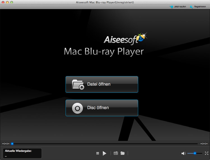This screenshot has height=160, width=210.
Task: Close the window with the red button
Action: tap(3, 2)
